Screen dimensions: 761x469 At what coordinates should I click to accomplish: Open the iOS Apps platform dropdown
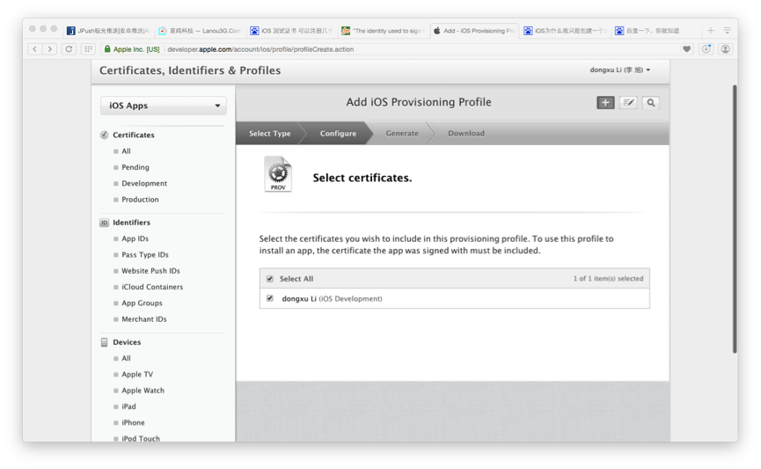click(164, 106)
